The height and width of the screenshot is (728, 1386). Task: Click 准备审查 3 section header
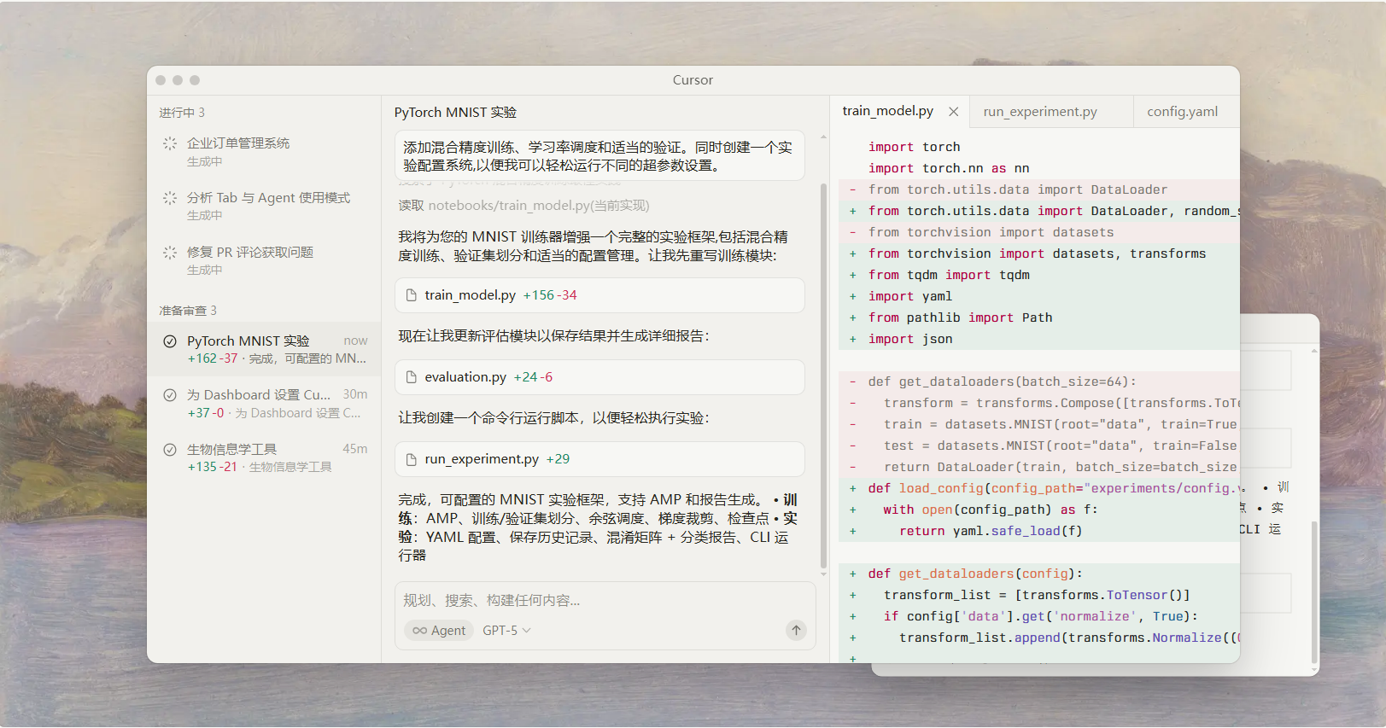[188, 311]
